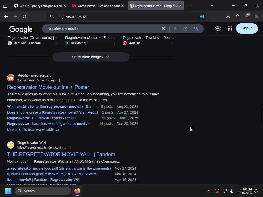Open more options for YouTube image result
The height and width of the screenshot is (197, 263).
[172, 43]
